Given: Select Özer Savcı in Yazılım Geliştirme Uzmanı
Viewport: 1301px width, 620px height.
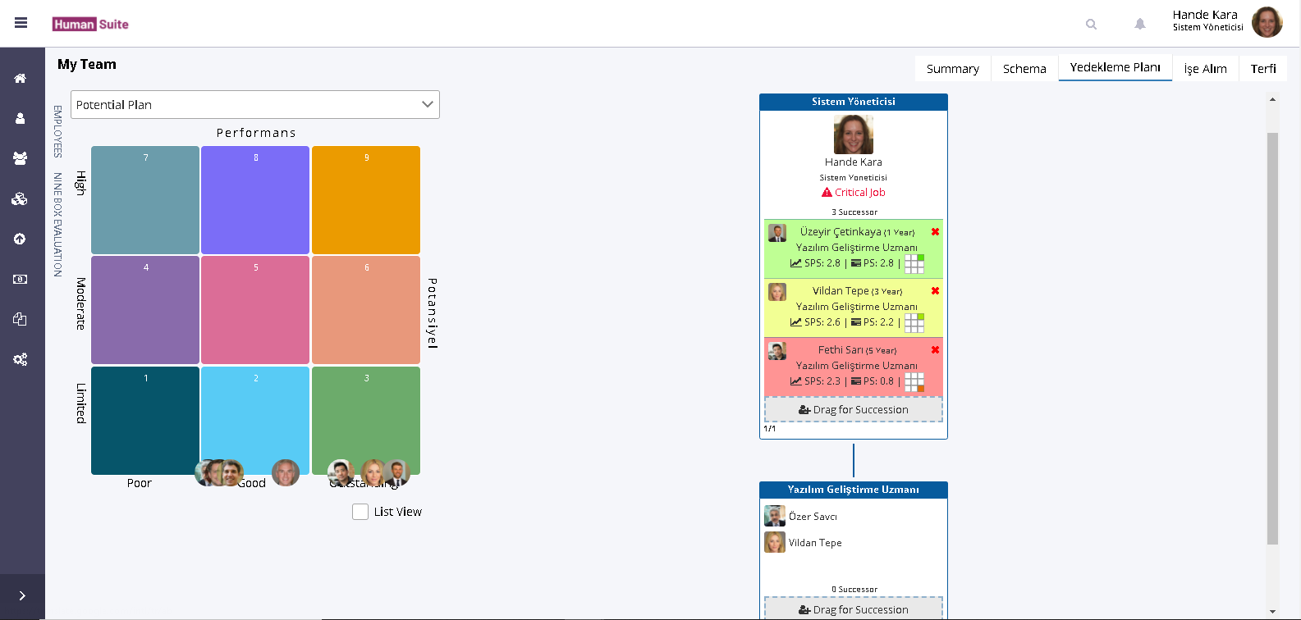Looking at the screenshot, I should 812,517.
